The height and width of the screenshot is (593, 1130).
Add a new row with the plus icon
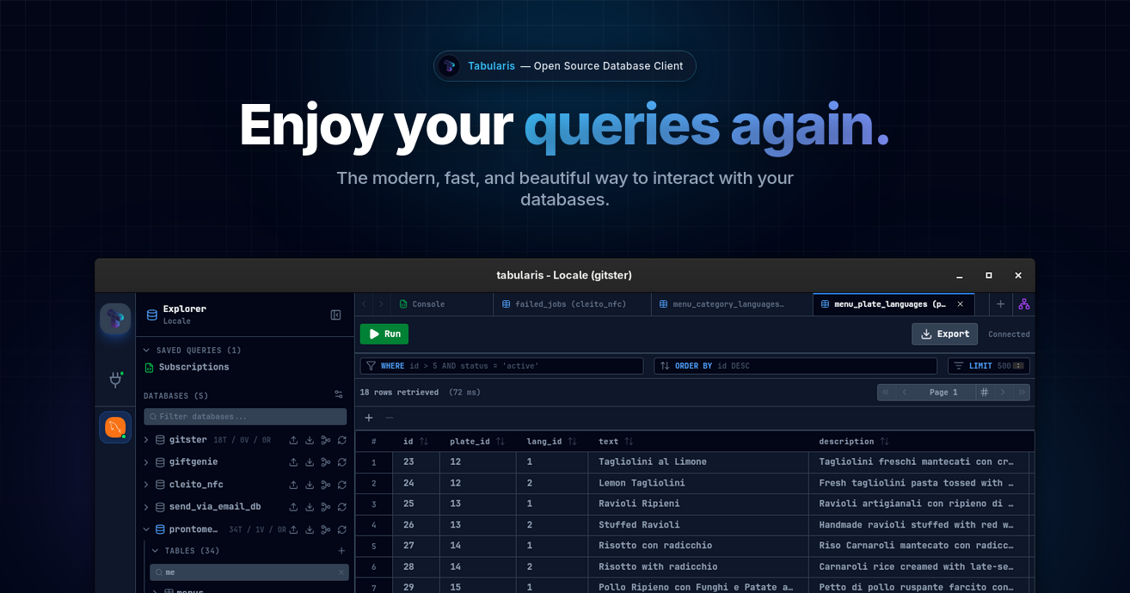pyautogui.click(x=369, y=418)
